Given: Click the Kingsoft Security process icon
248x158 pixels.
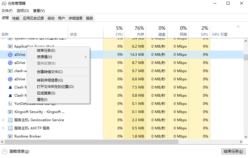Looking at the screenshot, I should [10, 112].
